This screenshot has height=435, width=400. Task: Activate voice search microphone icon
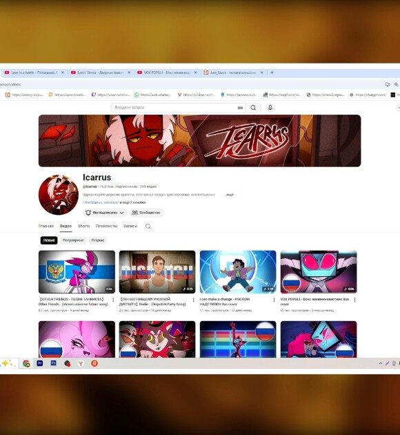[x=270, y=107]
